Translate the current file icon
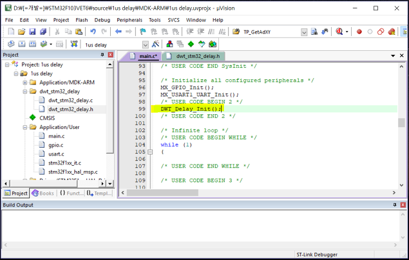 click(11, 44)
